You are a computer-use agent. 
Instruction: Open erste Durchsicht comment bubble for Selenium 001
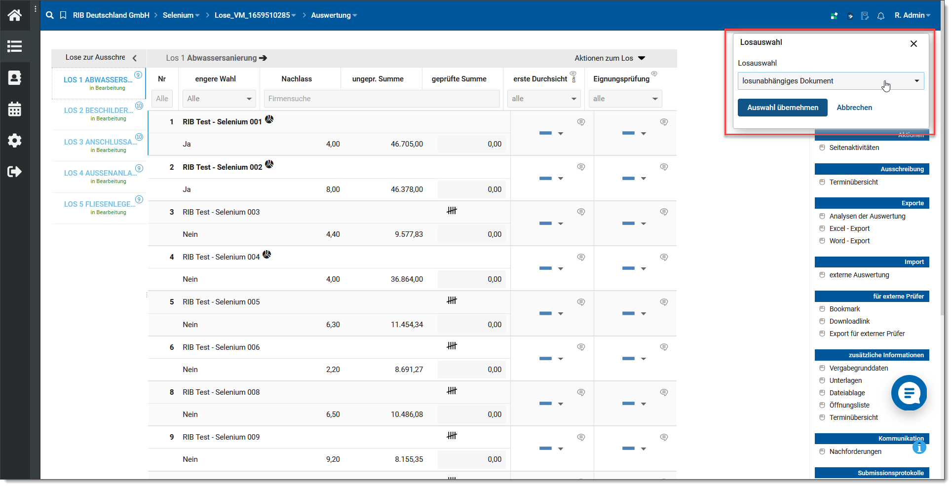581,122
